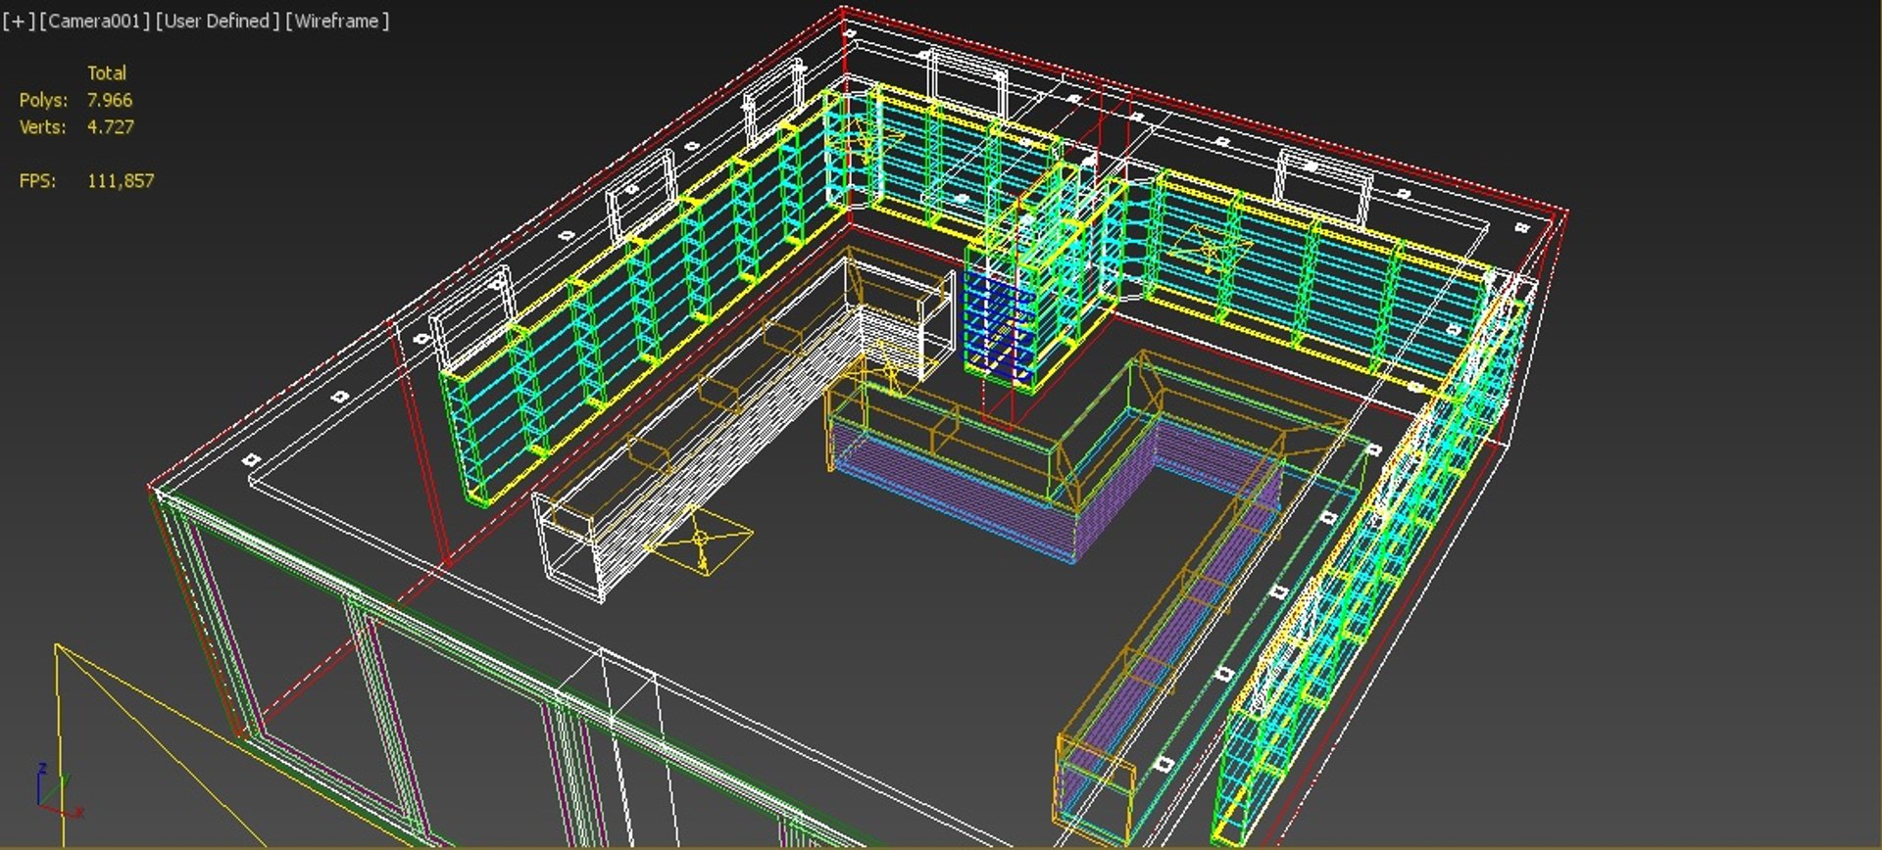
Task: Open the [+] viewport general menu
Action: [x=19, y=21]
